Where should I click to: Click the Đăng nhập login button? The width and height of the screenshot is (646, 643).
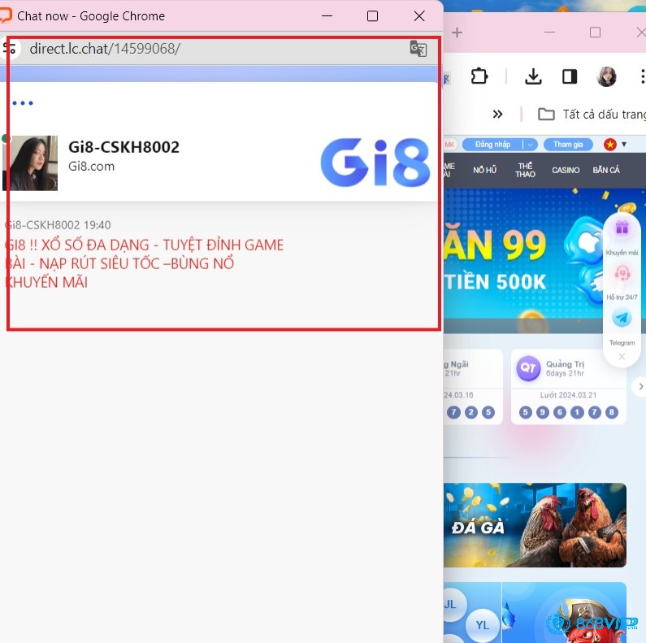tap(492, 145)
